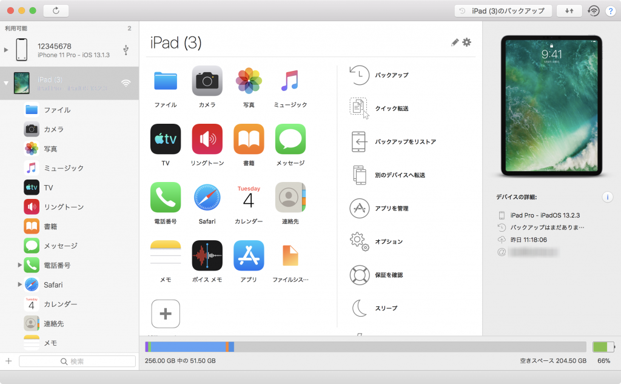Open the TV app icon in main grid
Image resolution: width=621 pixels, height=384 pixels.
click(x=166, y=139)
